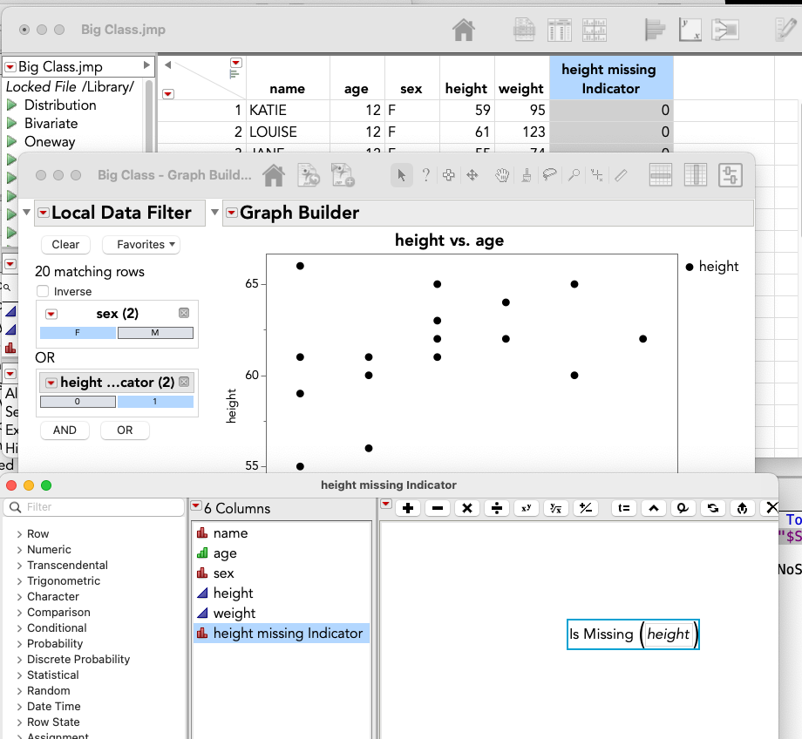
Task: Click the divide operator button
Action: coord(497,508)
